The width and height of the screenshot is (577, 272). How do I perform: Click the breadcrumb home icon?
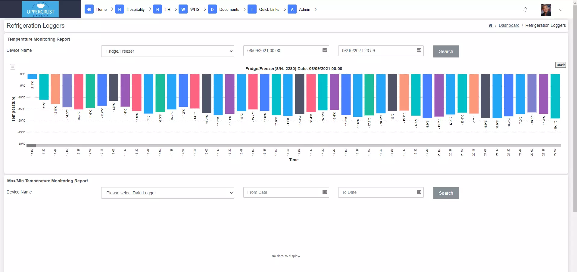[x=491, y=25]
